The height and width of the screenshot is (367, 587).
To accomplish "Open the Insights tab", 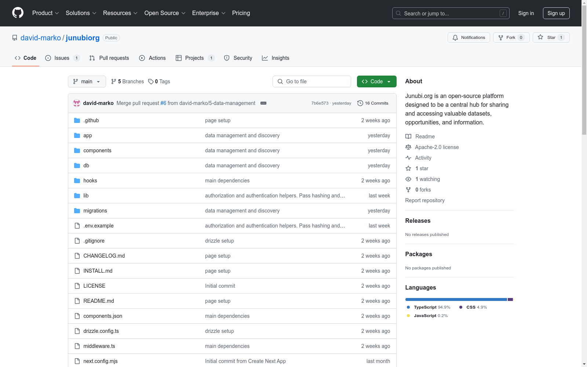I will (276, 58).
